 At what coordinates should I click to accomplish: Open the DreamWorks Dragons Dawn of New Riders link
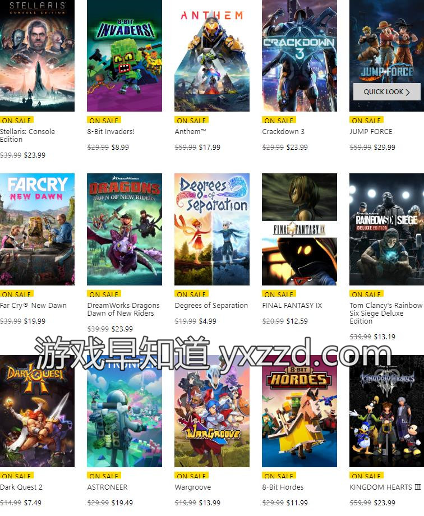[123, 310]
